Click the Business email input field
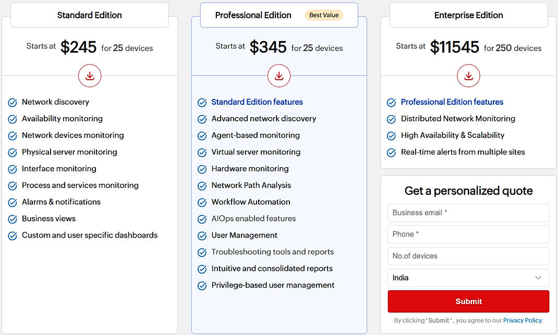Image resolution: width=558 pixels, height=335 pixels. [x=468, y=213]
